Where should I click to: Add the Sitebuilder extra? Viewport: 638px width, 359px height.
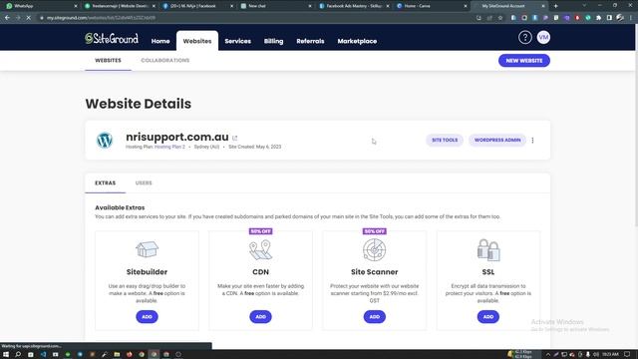pyautogui.click(x=147, y=317)
